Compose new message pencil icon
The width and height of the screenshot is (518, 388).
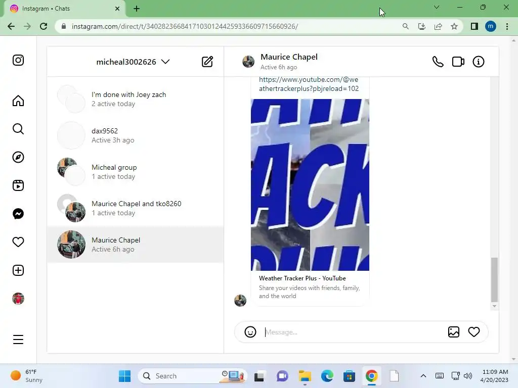pos(207,61)
